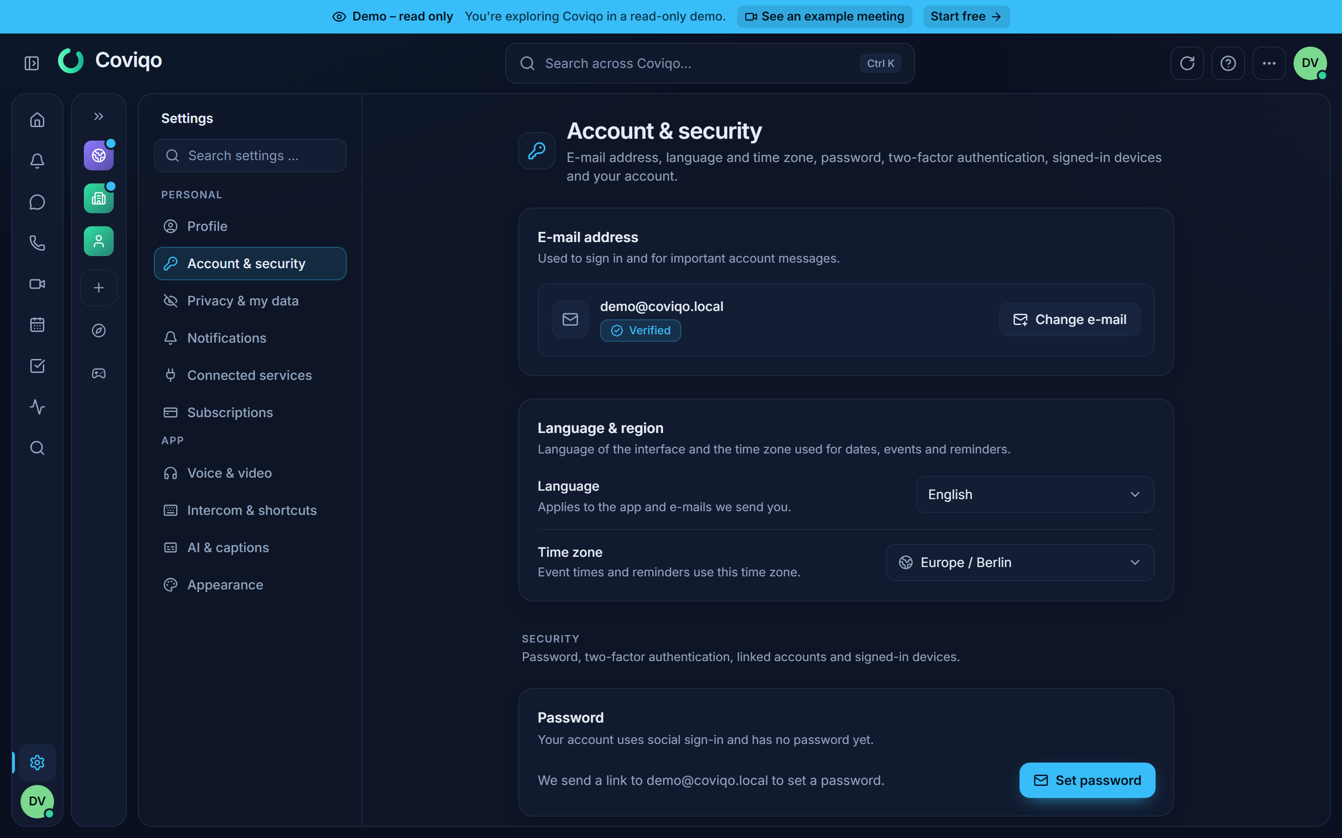The width and height of the screenshot is (1342, 838).
Task: Open Connected services settings
Action: coord(250,375)
